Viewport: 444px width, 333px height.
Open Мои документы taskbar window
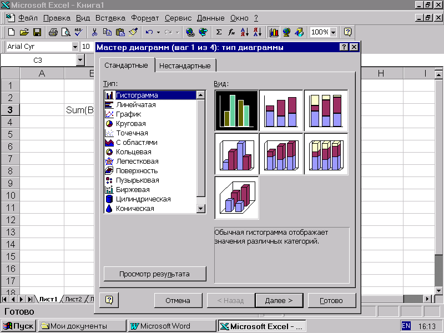point(82,326)
